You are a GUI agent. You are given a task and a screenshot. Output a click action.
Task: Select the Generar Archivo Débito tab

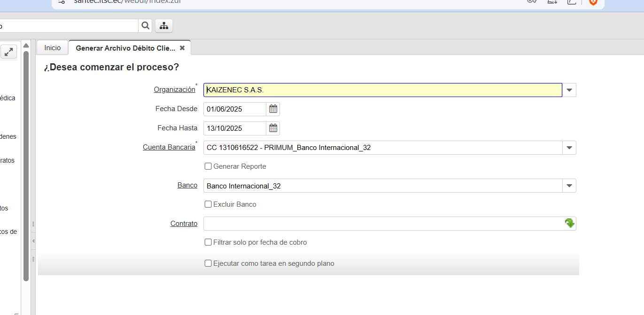125,48
